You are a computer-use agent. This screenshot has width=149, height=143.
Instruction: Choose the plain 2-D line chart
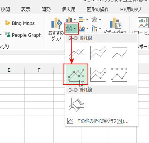pyautogui.click(x=76, y=53)
